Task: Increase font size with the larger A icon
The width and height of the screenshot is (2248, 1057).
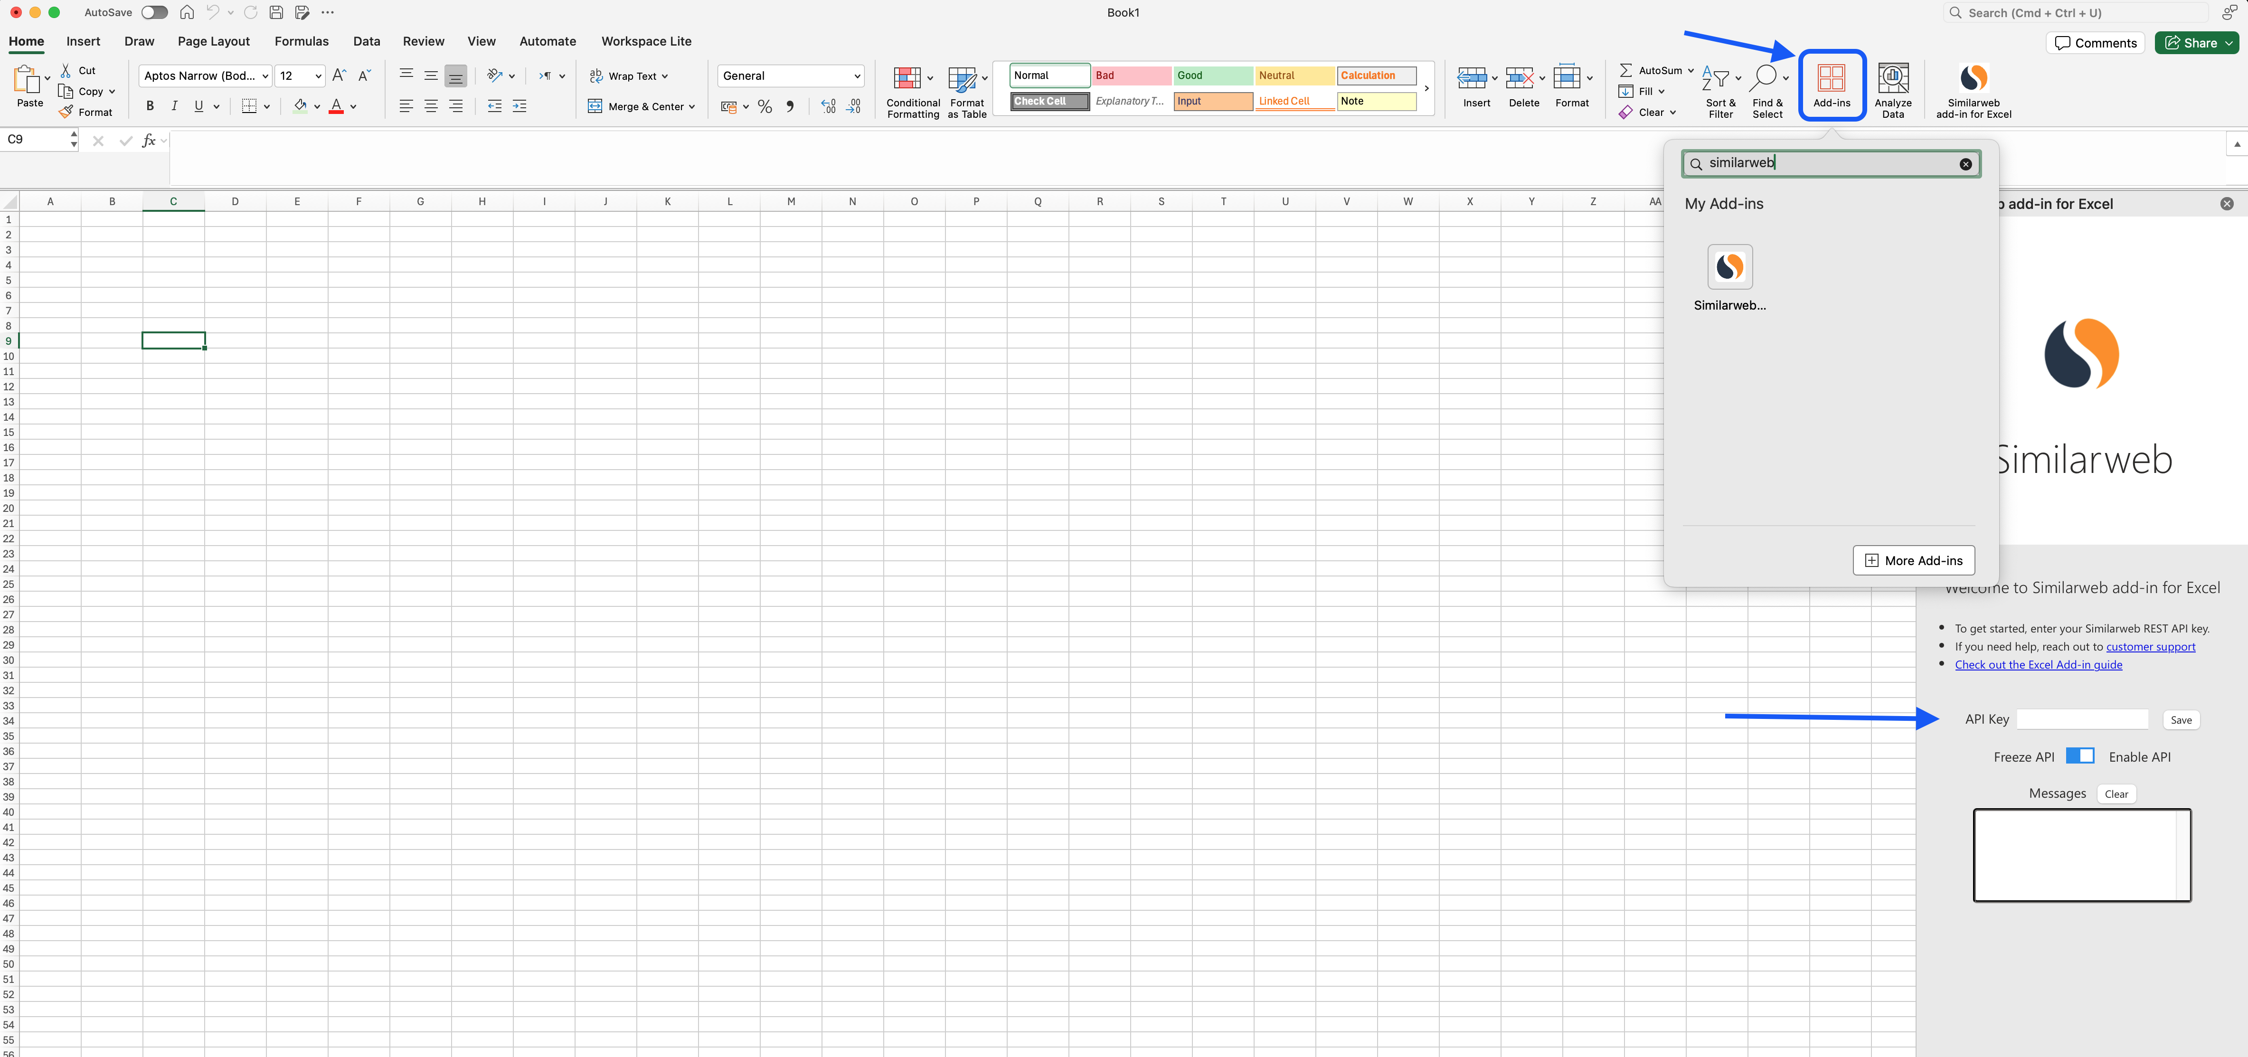Action: (x=340, y=75)
